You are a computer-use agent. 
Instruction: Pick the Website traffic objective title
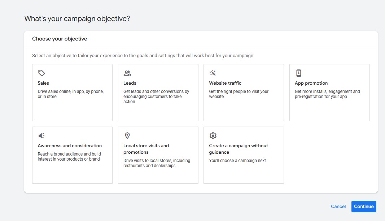[x=225, y=83]
